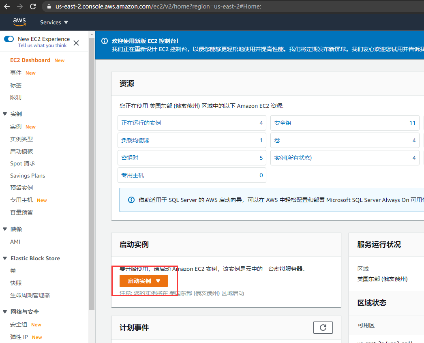
Task: Open 卷 resource card
Action: 345,140
